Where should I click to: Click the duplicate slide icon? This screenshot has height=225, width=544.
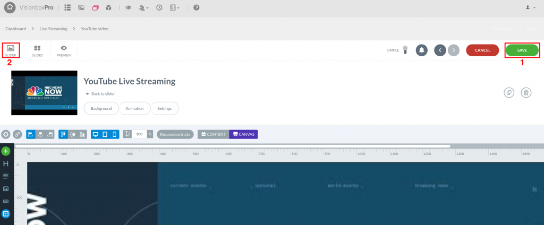pos(509,92)
